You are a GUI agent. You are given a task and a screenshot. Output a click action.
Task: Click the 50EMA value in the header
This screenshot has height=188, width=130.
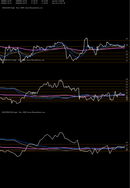point(6,3)
